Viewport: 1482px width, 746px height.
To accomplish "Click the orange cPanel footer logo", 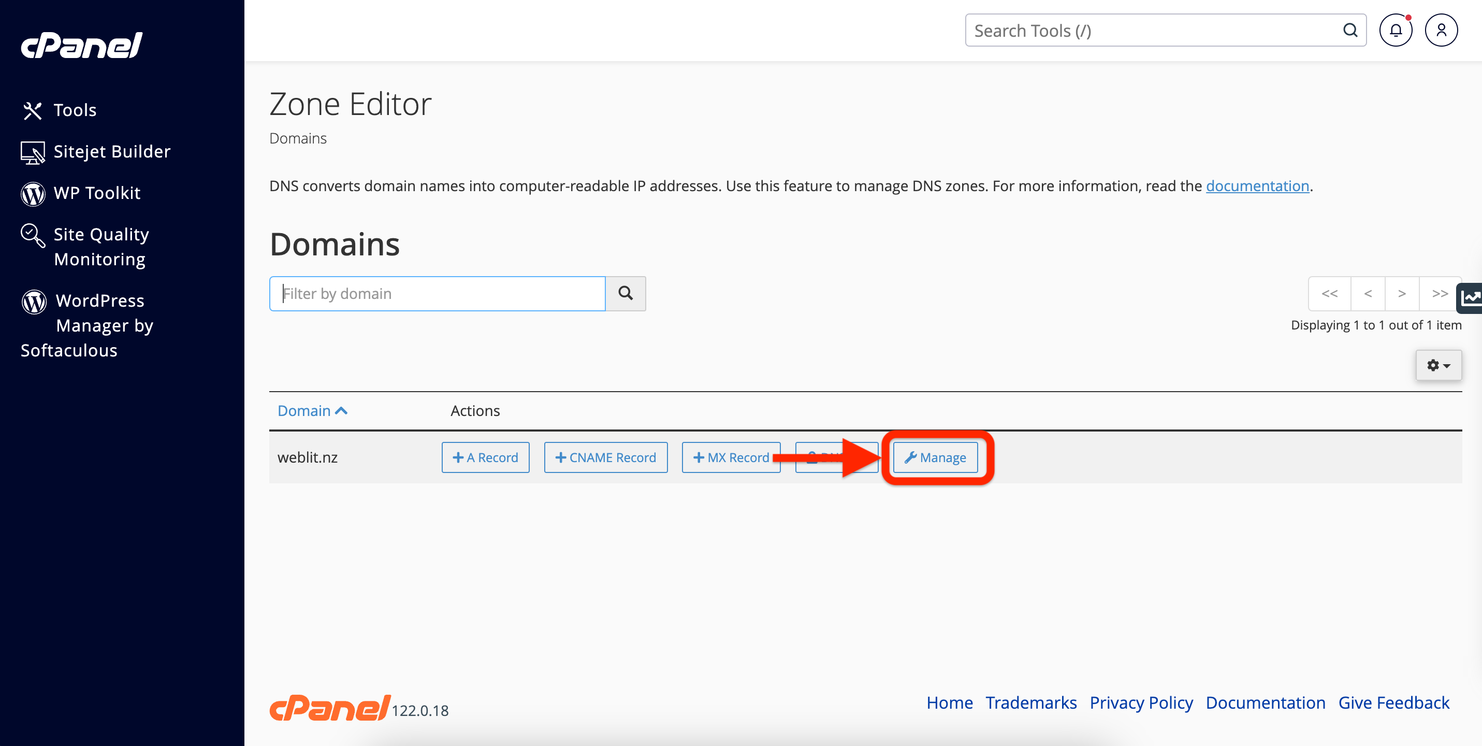I will click(x=330, y=708).
